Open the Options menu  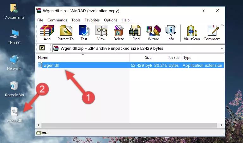pyautogui.click(x=111, y=20)
